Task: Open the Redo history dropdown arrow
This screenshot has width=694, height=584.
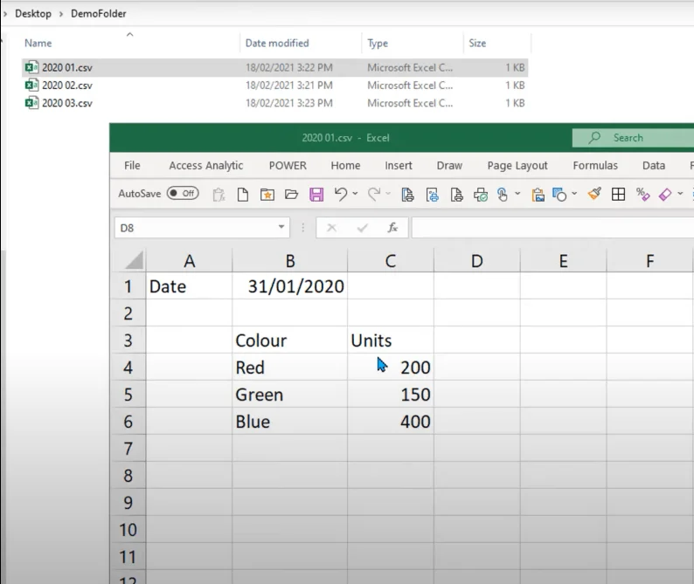Action: pos(388,194)
